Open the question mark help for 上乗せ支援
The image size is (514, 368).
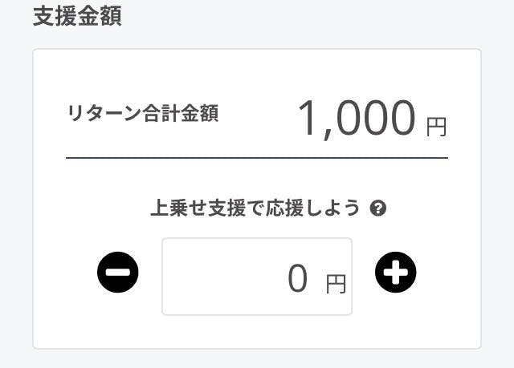pyautogui.click(x=379, y=208)
